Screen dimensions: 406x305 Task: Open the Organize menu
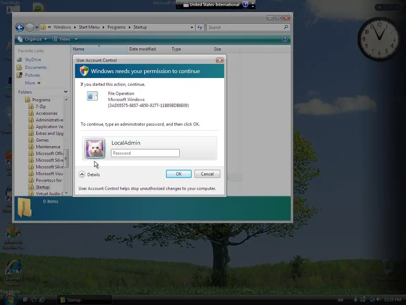(x=32, y=39)
